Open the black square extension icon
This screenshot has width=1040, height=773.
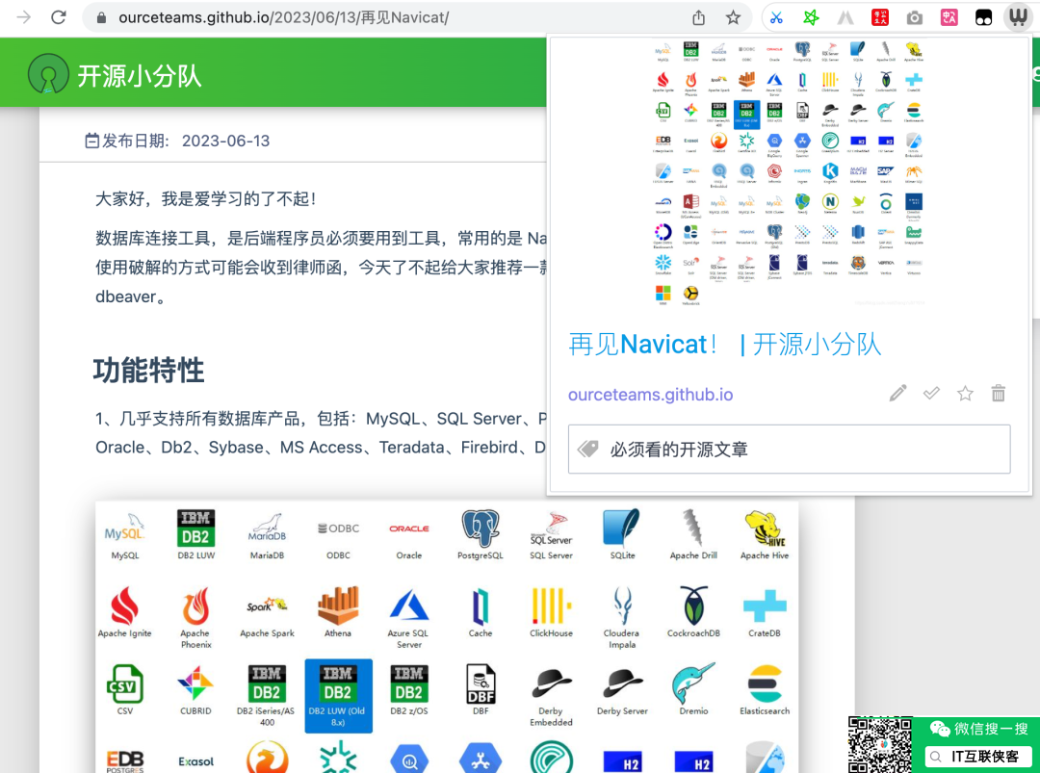coord(983,18)
